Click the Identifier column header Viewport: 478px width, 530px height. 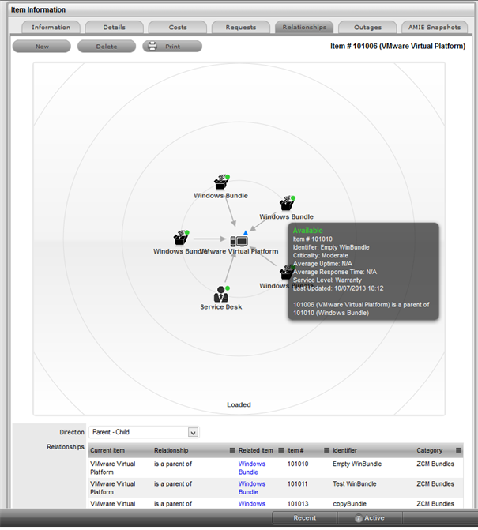344,450
